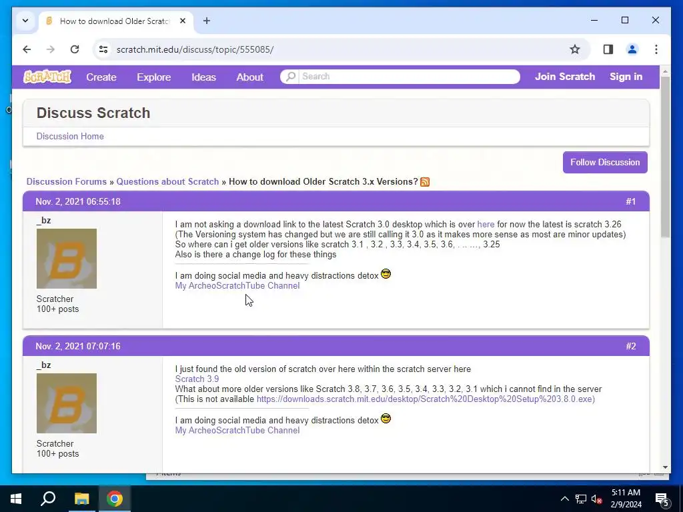Open My ArcheoScratchTube Channel link in post #1
This screenshot has width=683, height=512.
click(237, 285)
